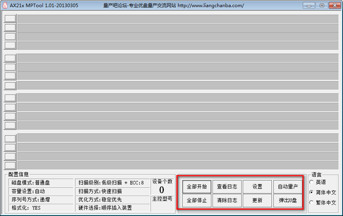Click the 优化方式:稳定优先 info field
The image size is (343, 216).
112,199
